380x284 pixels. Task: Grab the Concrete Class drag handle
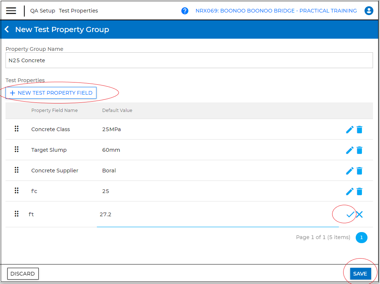click(x=17, y=129)
